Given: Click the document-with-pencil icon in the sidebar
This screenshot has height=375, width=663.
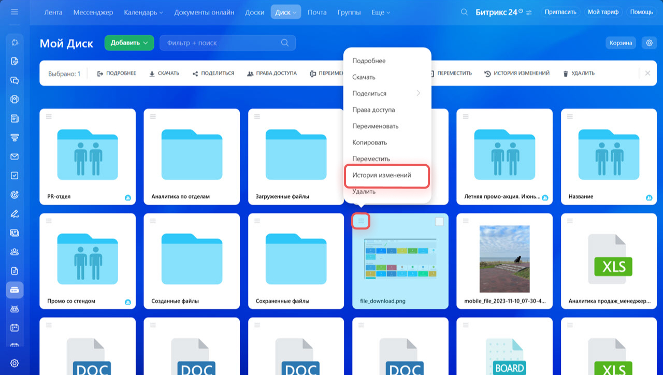Looking at the screenshot, I should (15, 61).
